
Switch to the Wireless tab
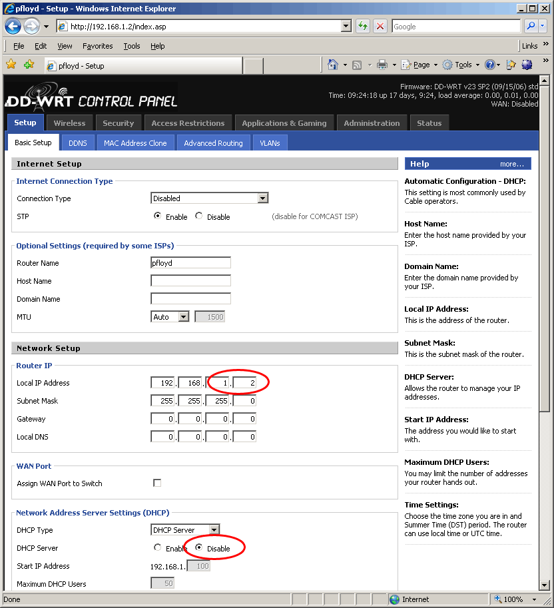(69, 123)
